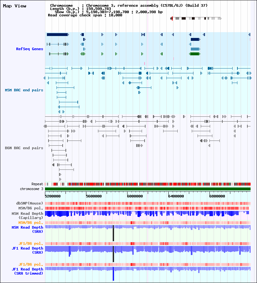257x283 pixels.
Task: Click the red and gray Repeat track bar
Action: [148, 184]
